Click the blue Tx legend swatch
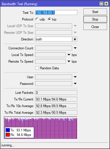This screenshot has height=149, width=110. pyautogui.click(x=8, y=130)
